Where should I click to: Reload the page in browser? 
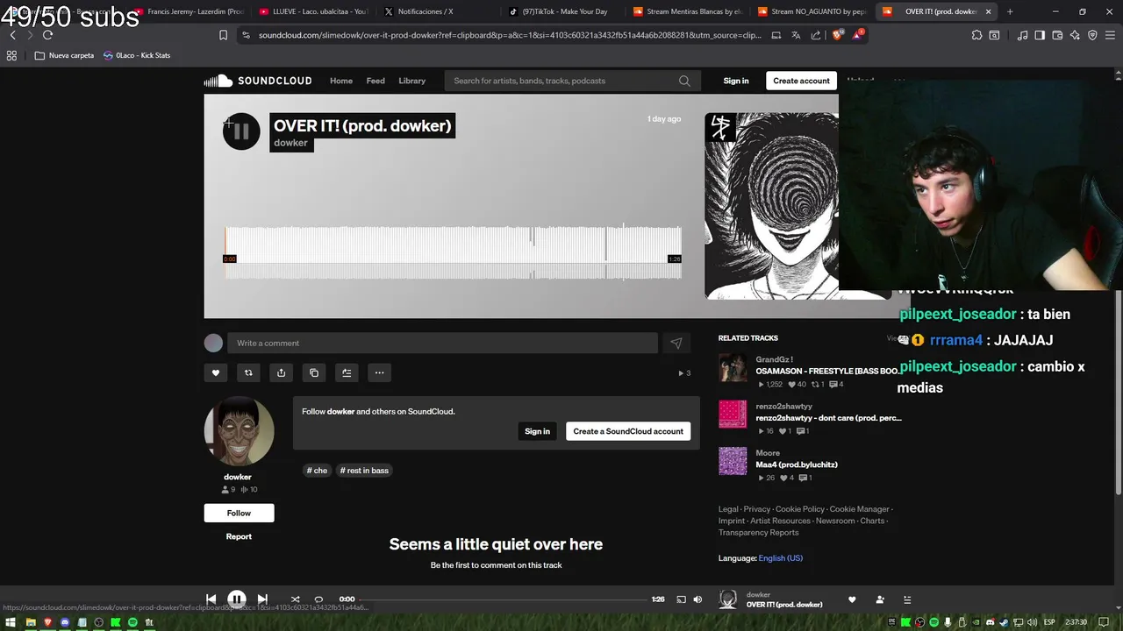[x=47, y=35]
